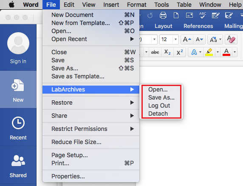The image size is (243, 186).
Task: Open Recent documents in sidebar
Action: (x=18, y=128)
